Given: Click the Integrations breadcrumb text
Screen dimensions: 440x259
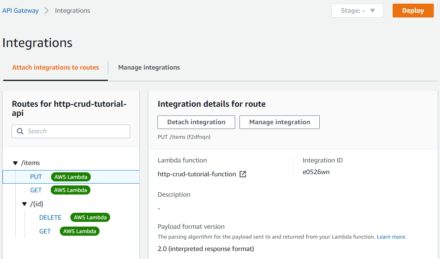Looking at the screenshot, I should click(x=73, y=11).
